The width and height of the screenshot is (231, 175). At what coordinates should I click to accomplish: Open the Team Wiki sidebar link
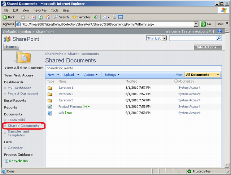pyautogui.click(x=16, y=120)
